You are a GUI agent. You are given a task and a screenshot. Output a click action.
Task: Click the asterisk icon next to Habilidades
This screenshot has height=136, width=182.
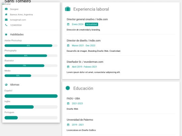click(6, 34)
